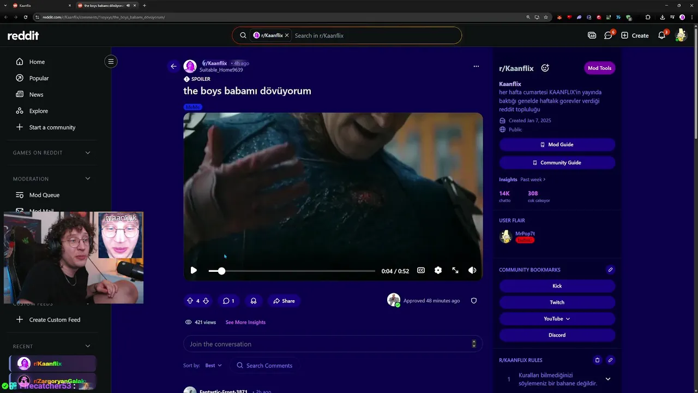This screenshot has width=698, height=393.
Task: Open moderator shield actions on post
Action: click(x=474, y=301)
